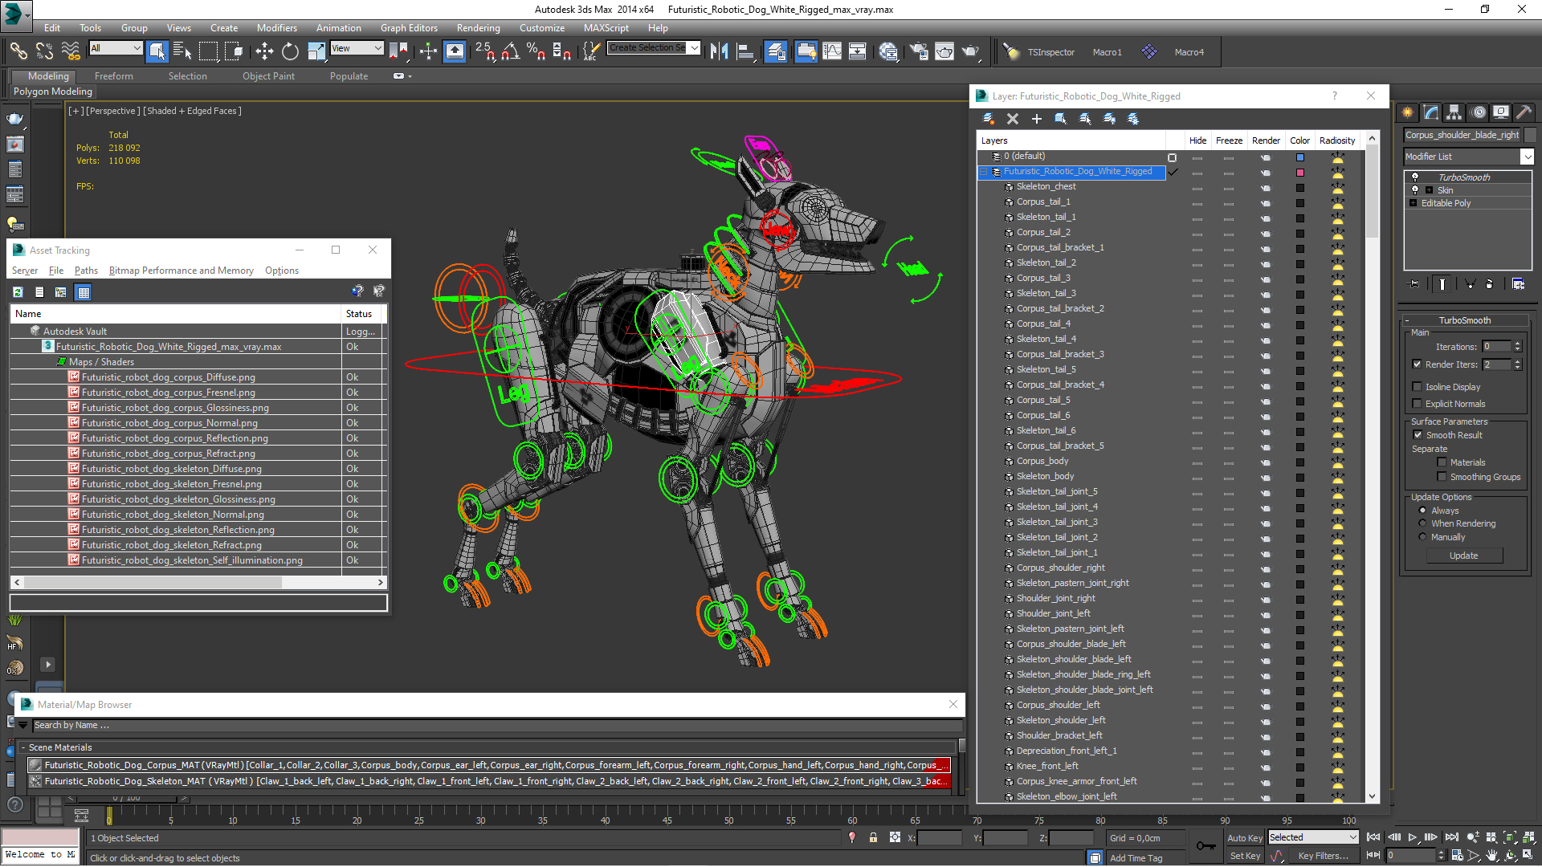The height and width of the screenshot is (867, 1542).
Task: Open the MAXScript menu
Action: (606, 27)
